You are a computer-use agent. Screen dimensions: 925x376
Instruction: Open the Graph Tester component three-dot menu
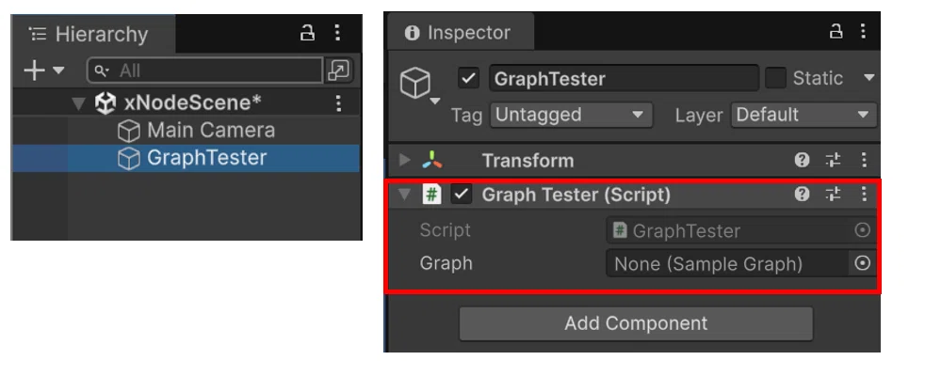[864, 195]
